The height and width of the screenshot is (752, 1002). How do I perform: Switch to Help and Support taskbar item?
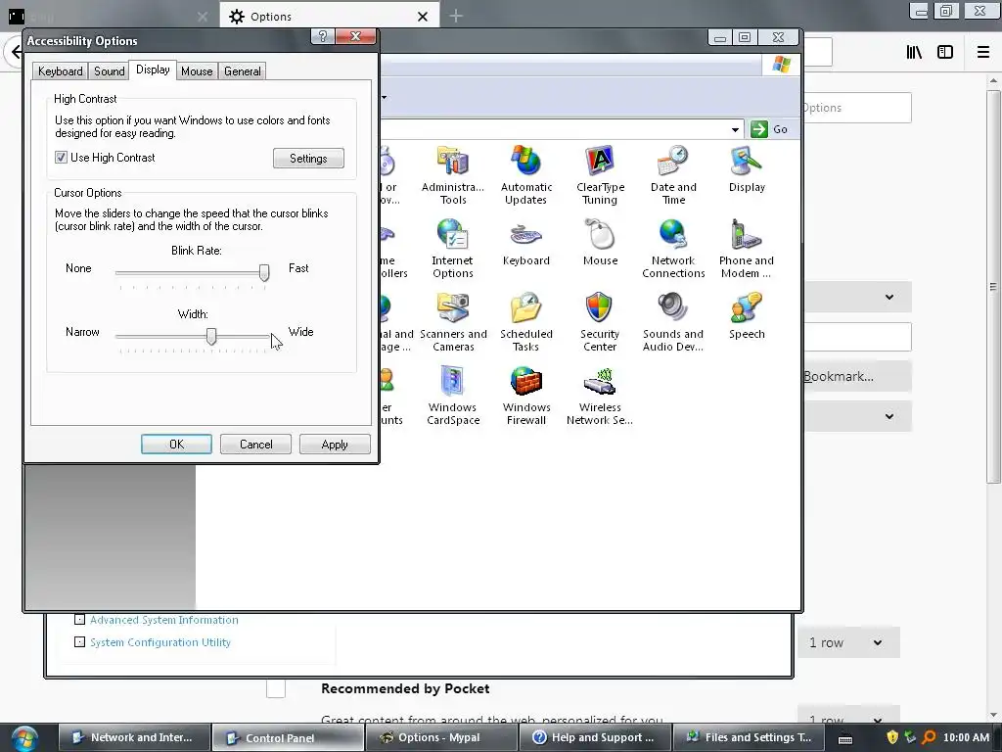tap(595, 737)
